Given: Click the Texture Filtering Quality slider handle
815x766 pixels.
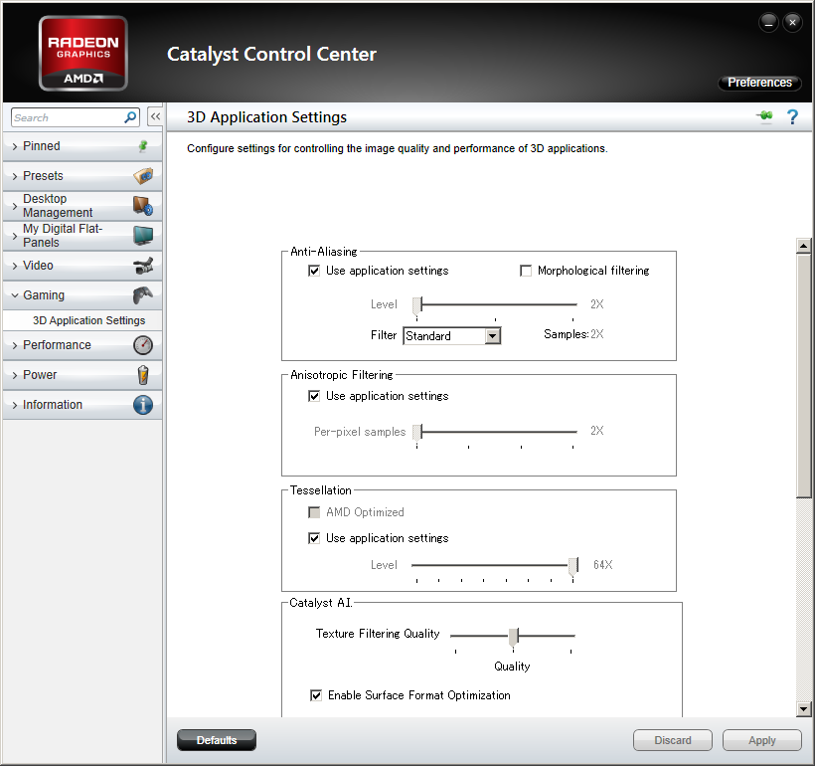Looking at the screenshot, I should (x=514, y=637).
